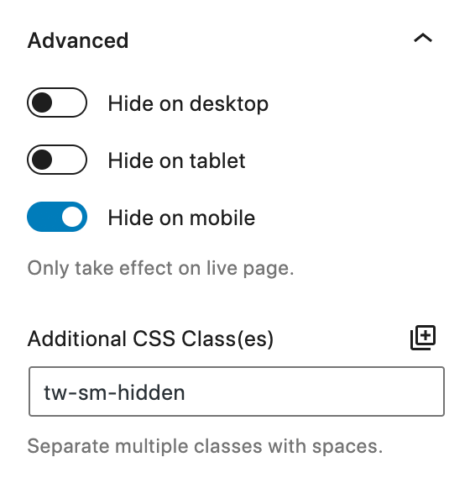Click the white knob of mobile toggle
The width and height of the screenshot is (470, 499).
click(72, 217)
